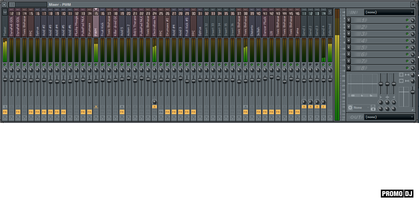This screenshot has height=205, width=419.
Task: Disable effect slot 7 via its green LED
Action: point(407,61)
